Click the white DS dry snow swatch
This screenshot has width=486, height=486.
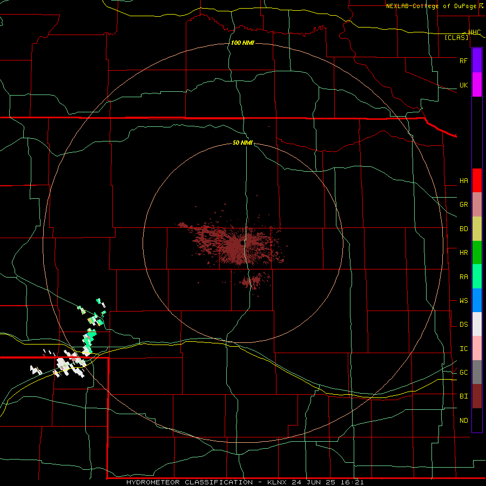click(477, 324)
